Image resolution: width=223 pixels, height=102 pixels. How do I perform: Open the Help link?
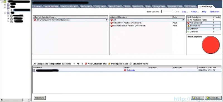pyautogui.click(x=204, y=12)
